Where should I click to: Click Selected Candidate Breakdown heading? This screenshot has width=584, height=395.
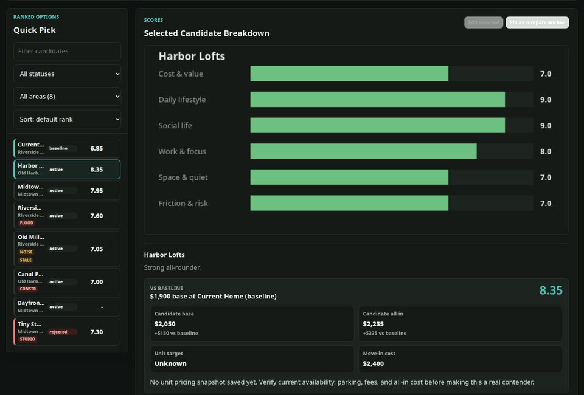pos(207,33)
